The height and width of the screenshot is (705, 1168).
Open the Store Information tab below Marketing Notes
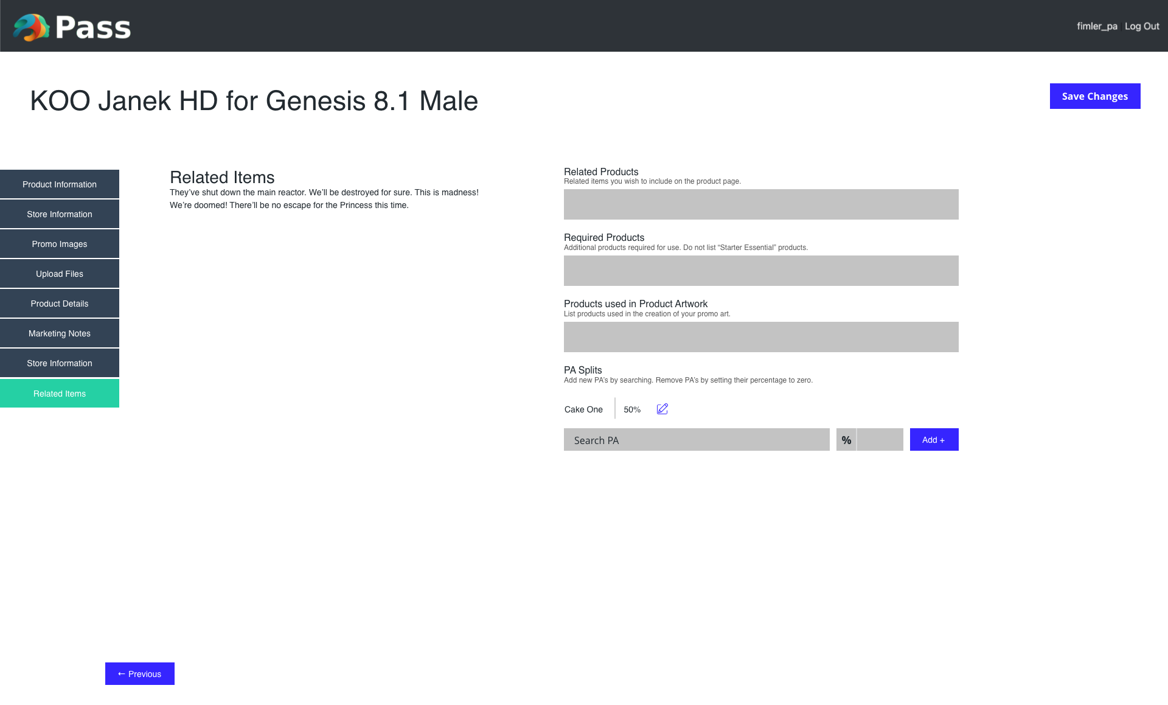60,363
